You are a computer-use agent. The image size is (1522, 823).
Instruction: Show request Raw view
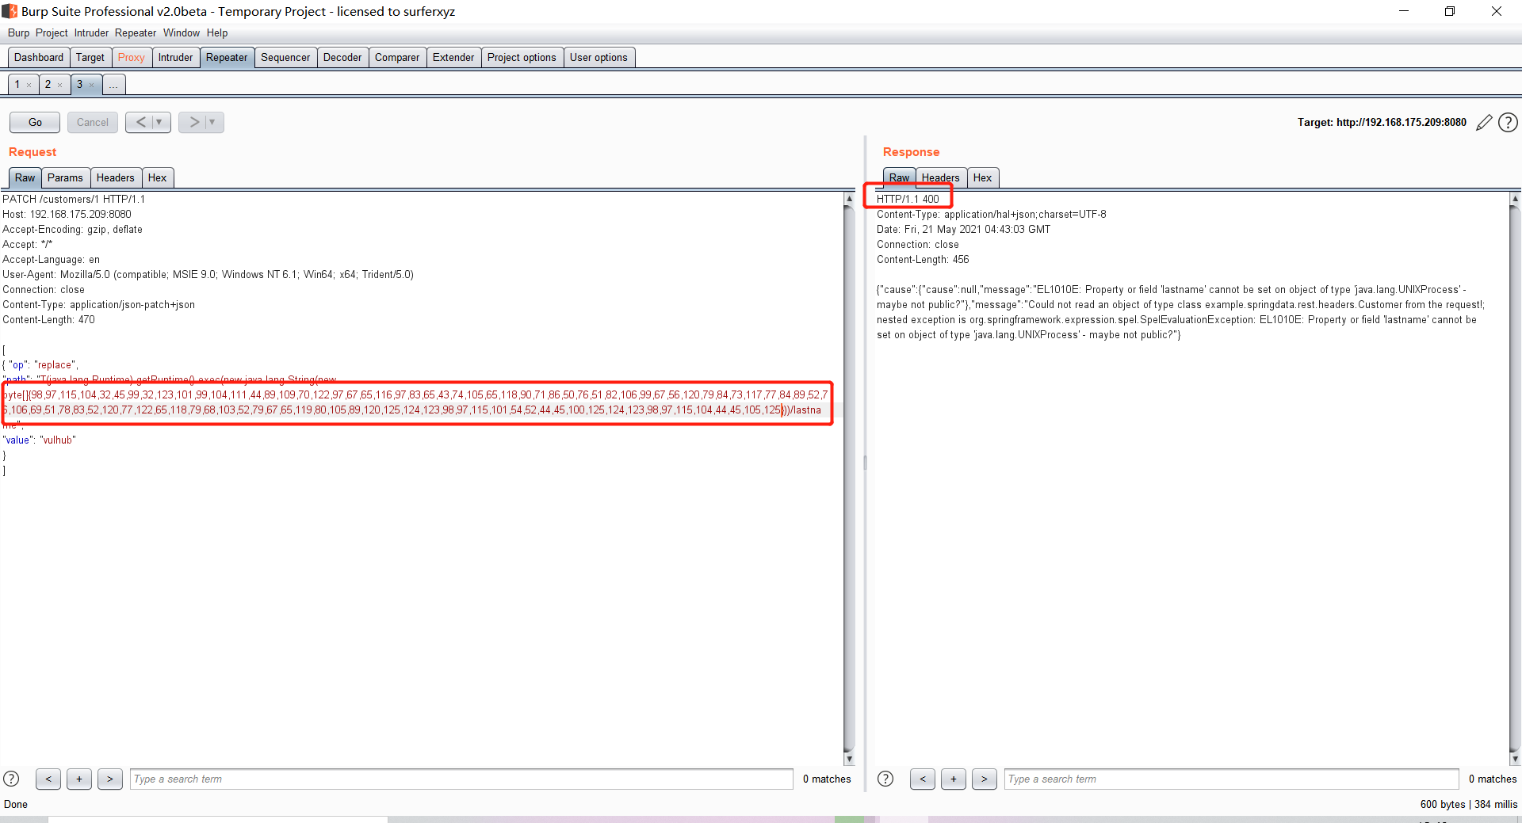pos(25,177)
